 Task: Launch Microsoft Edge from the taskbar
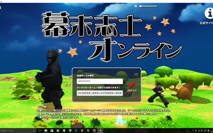pyautogui.click(x=76, y=131)
